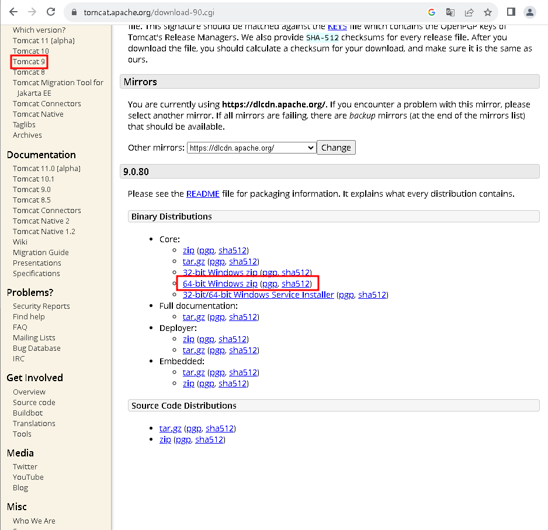Reload the Tomcat download page
The image size is (548, 530).
[51, 12]
